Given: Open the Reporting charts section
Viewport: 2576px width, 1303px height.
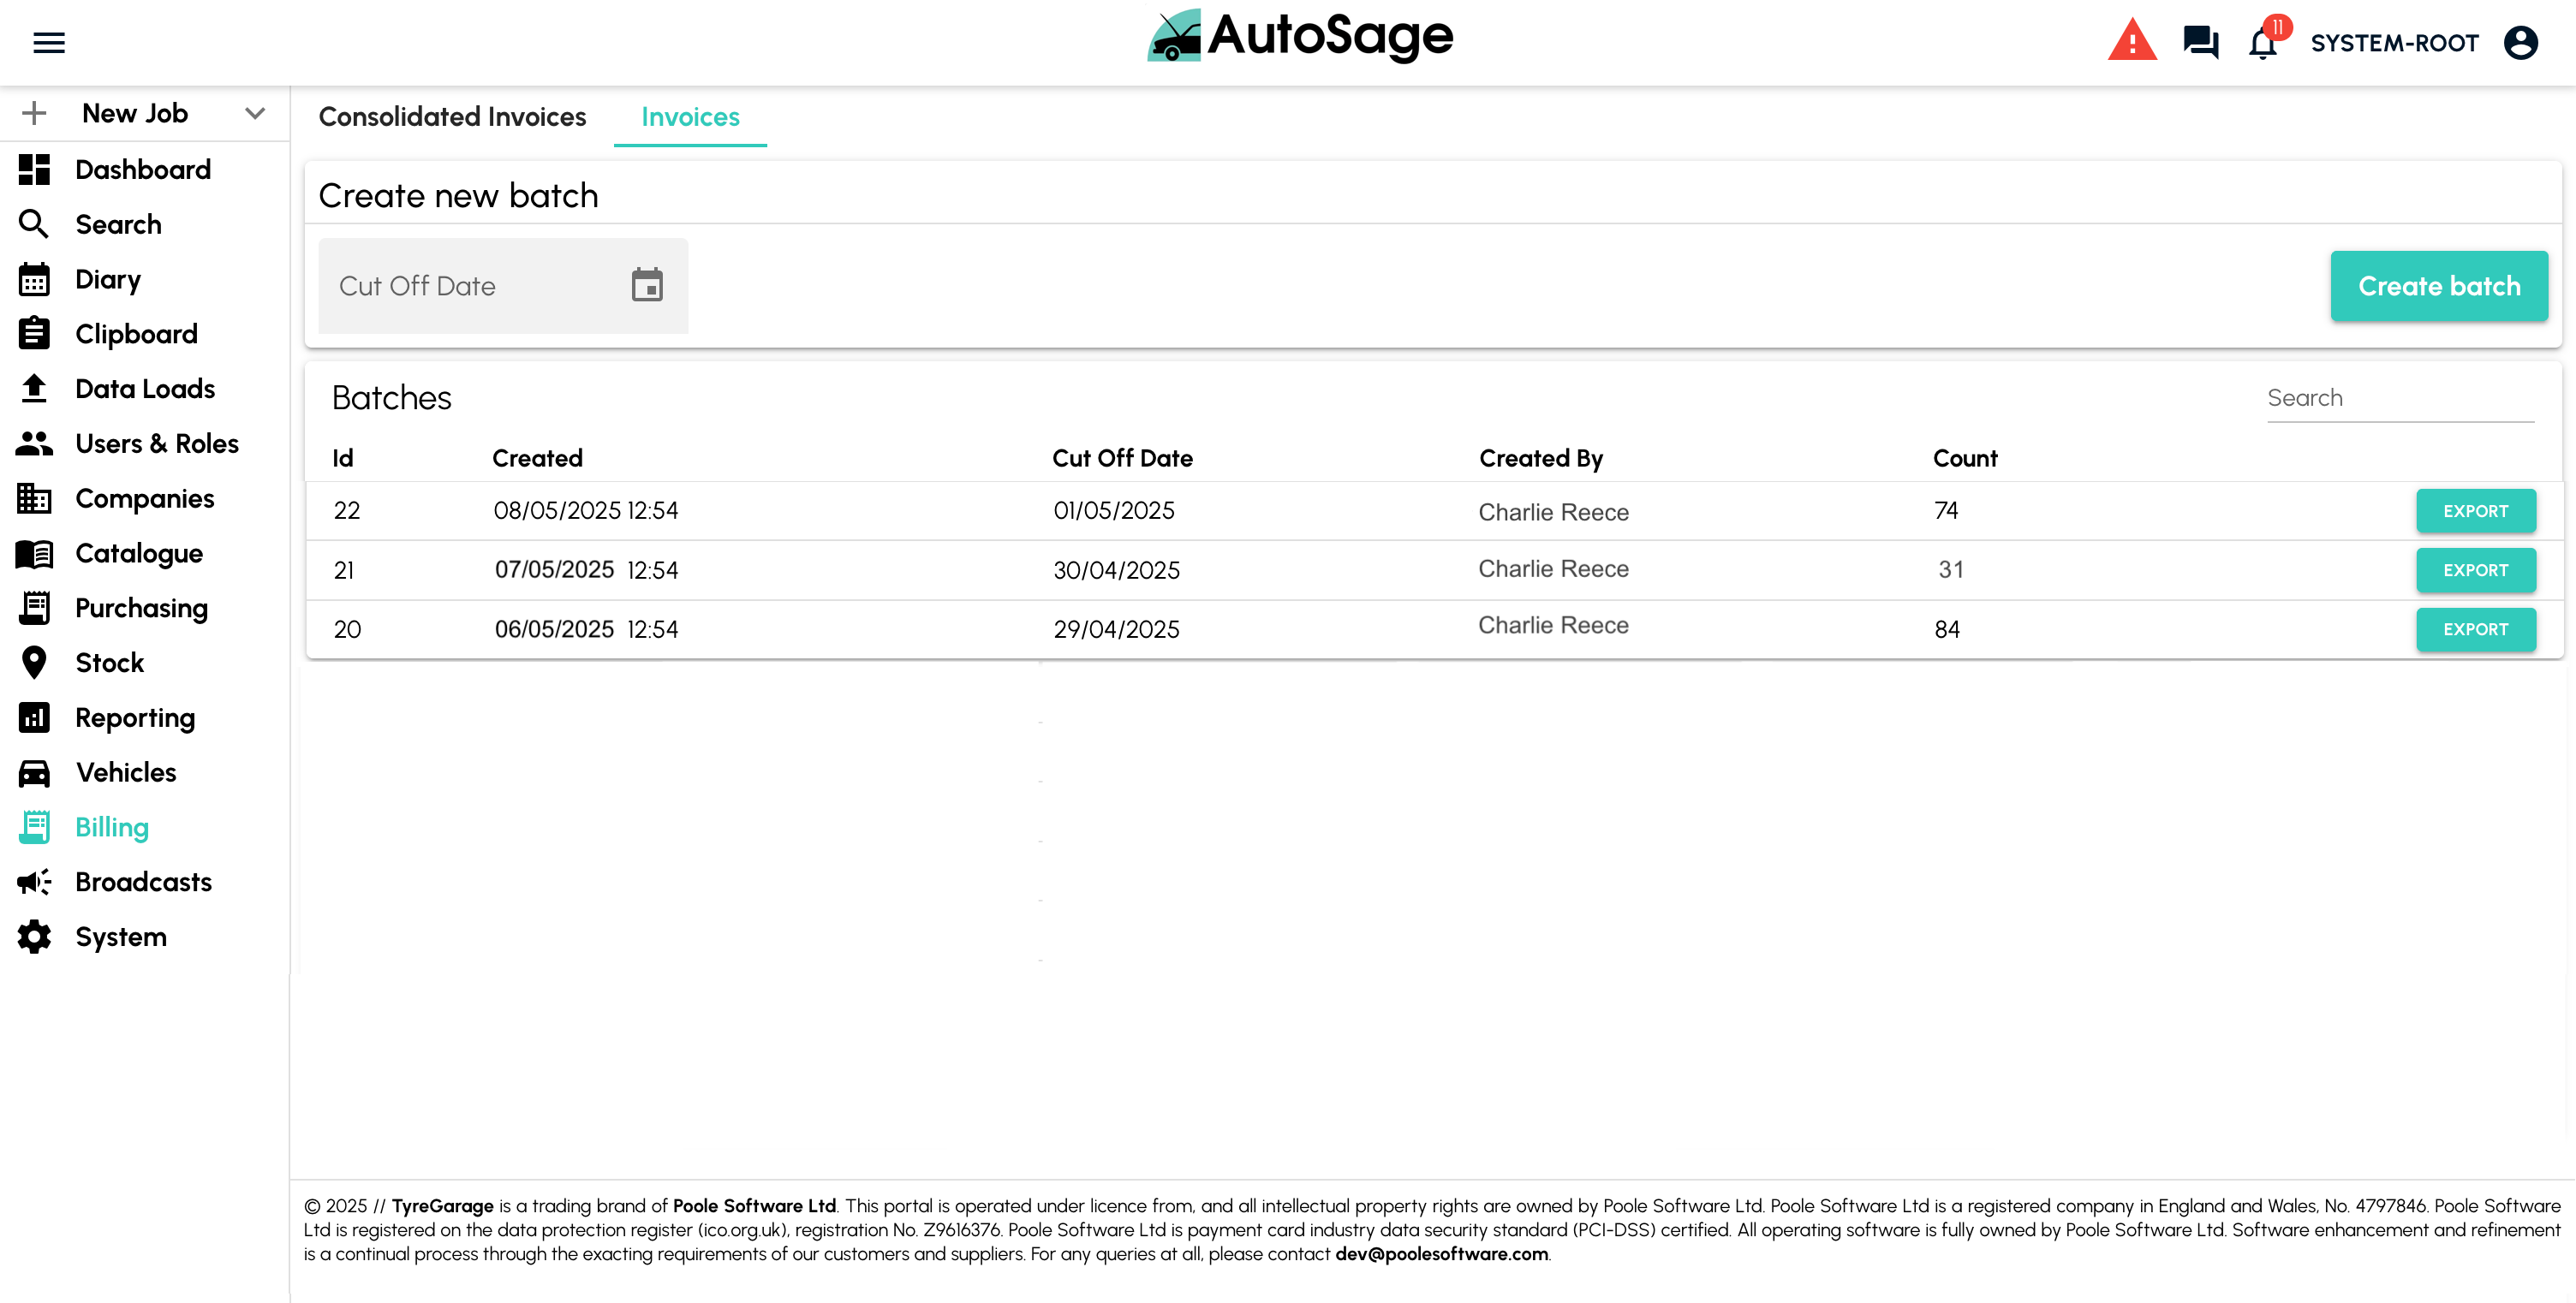Looking at the screenshot, I should [135, 717].
